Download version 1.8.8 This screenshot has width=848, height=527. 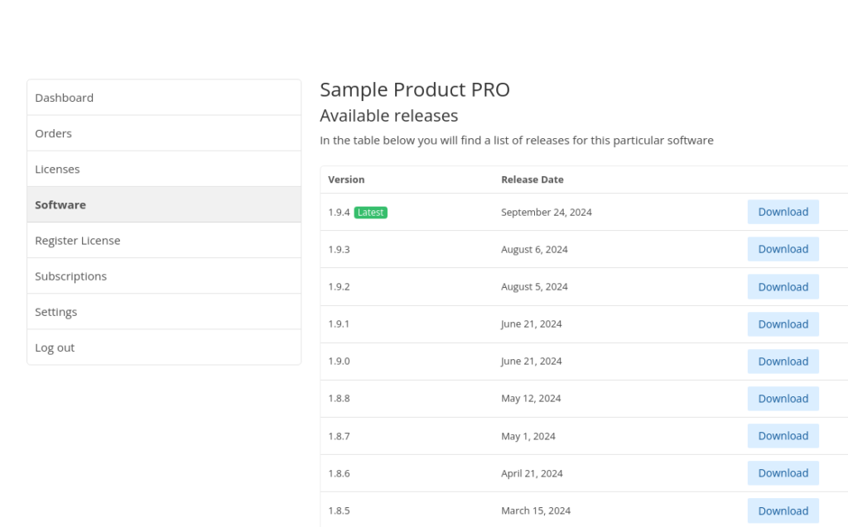(783, 398)
